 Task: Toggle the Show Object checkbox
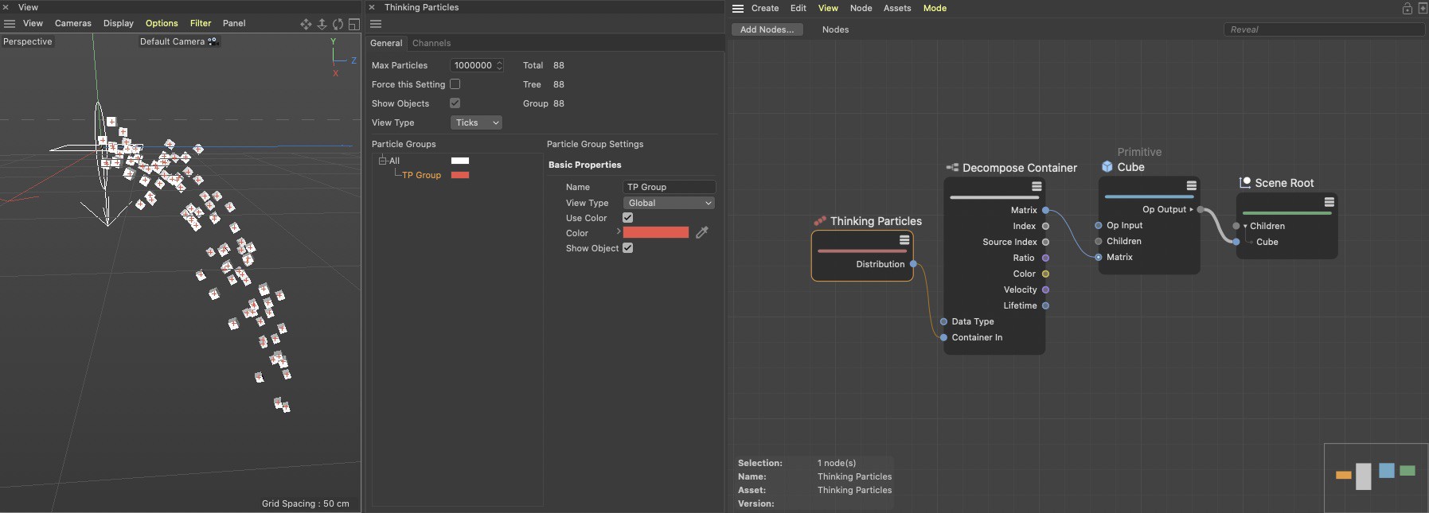pyautogui.click(x=627, y=248)
